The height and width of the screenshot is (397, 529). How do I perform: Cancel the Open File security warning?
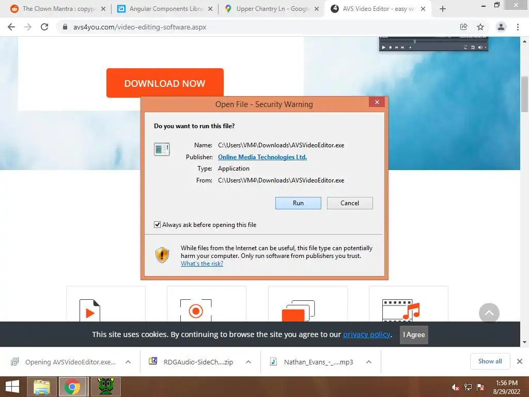pos(350,203)
